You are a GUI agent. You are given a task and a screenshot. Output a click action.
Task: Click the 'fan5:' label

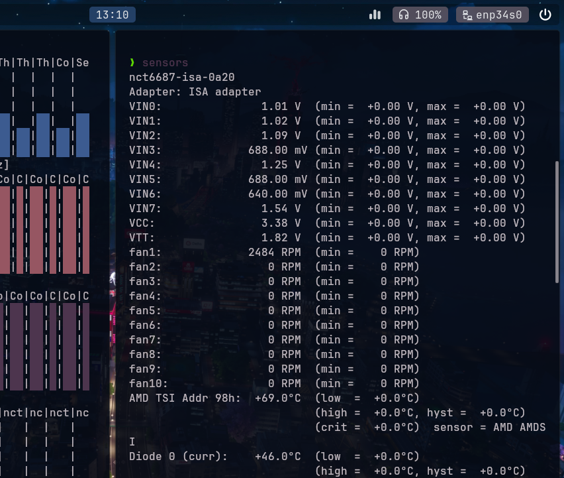145,310
